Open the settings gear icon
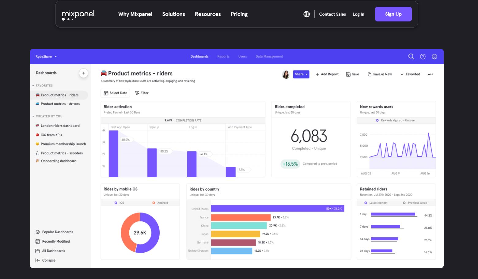The width and height of the screenshot is (478, 279). 434,57
